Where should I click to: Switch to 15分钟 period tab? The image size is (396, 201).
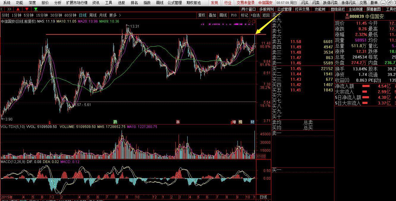pos(42,15)
